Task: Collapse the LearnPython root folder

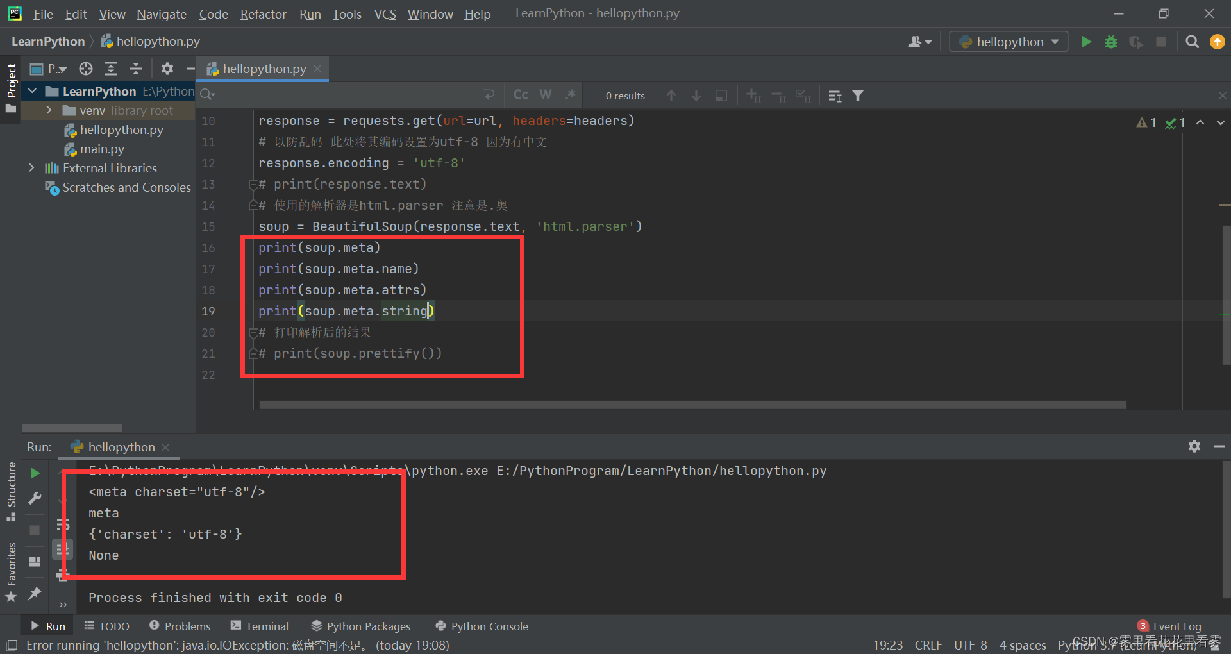Action: point(32,91)
